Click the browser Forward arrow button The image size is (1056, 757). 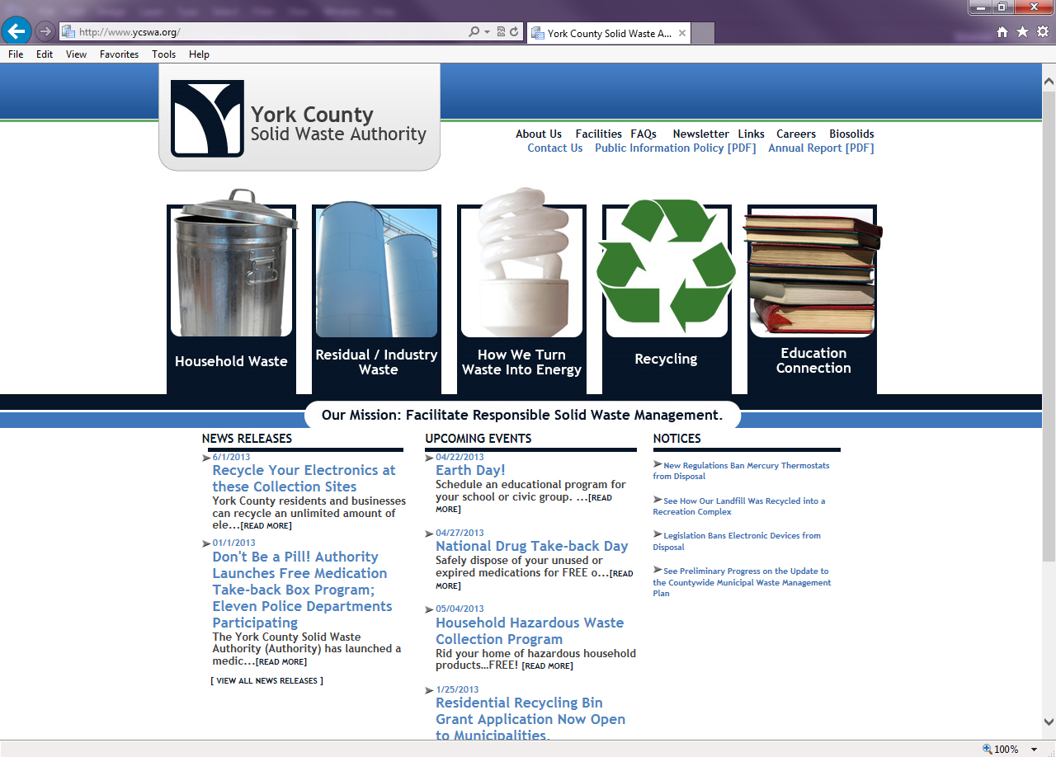pos(45,32)
